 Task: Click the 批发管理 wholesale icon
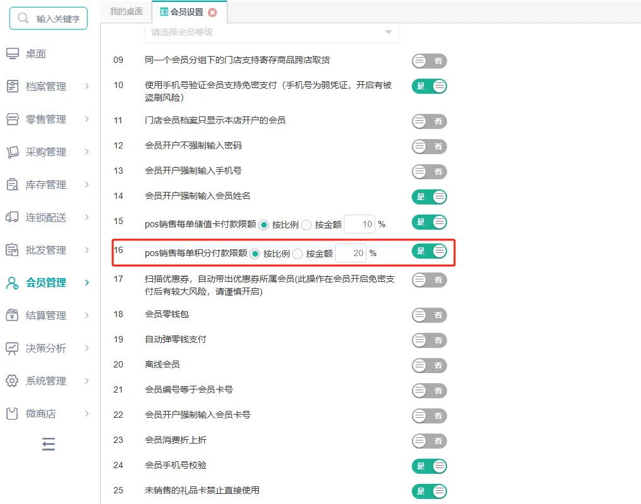pyautogui.click(x=12, y=250)
